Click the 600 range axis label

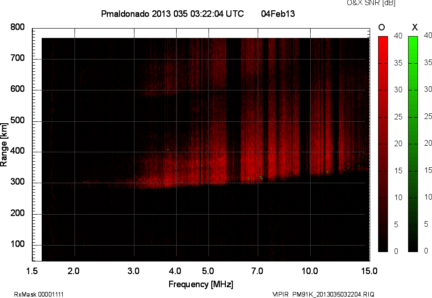18,89
